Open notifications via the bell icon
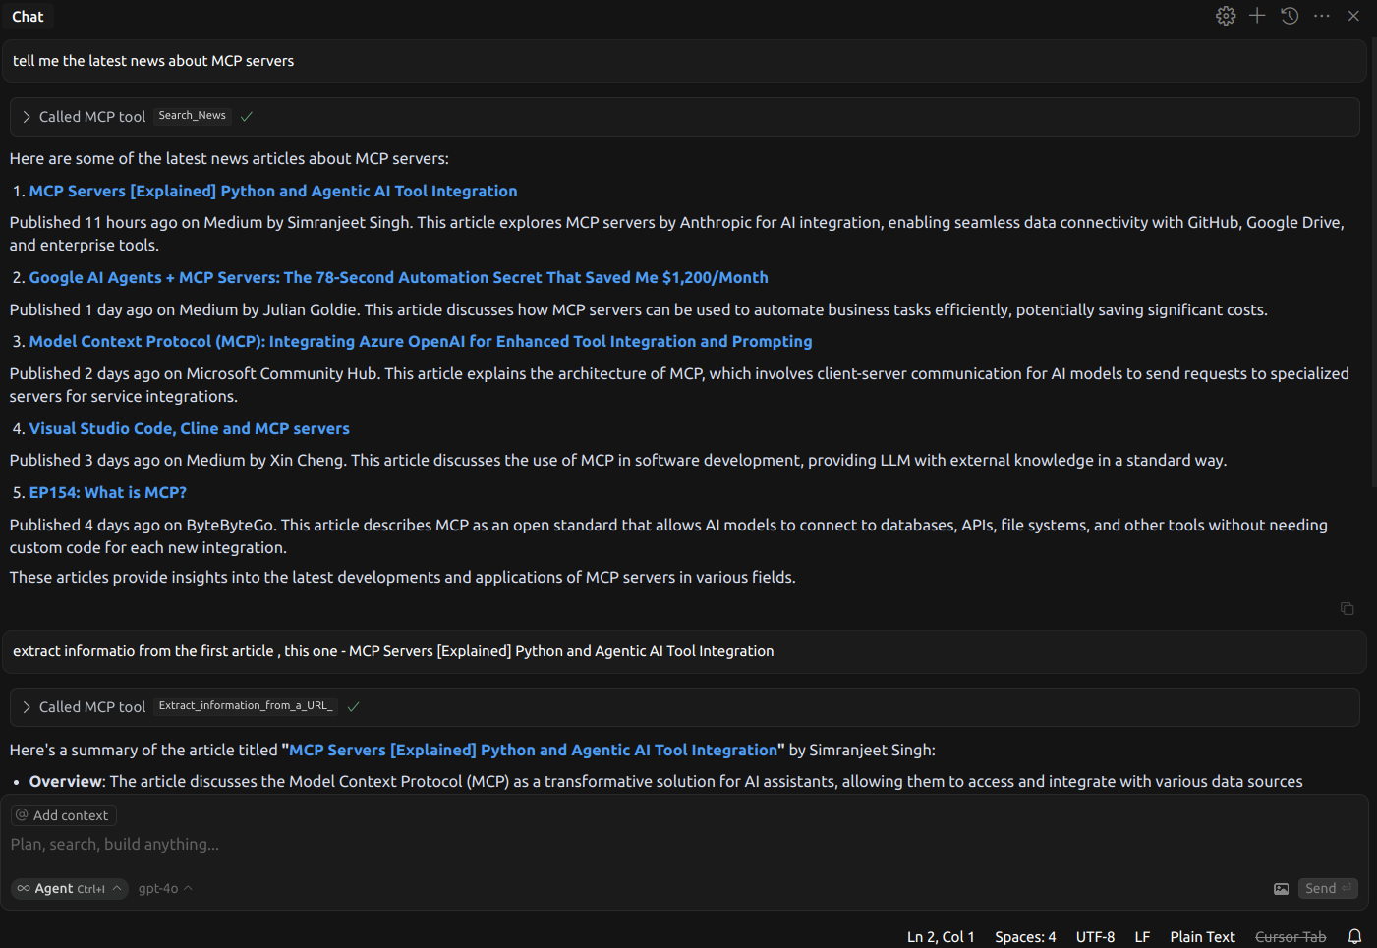Screen dimensions: 1377x948 1354,936
